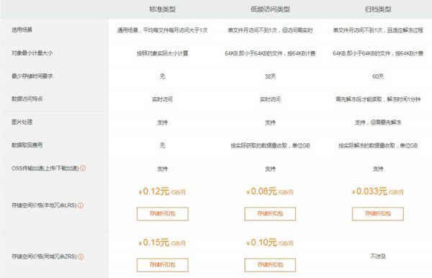Click the ¥0.033元/GB/月 price
Screen dimensions: 432x278
(x=378, y=192)
